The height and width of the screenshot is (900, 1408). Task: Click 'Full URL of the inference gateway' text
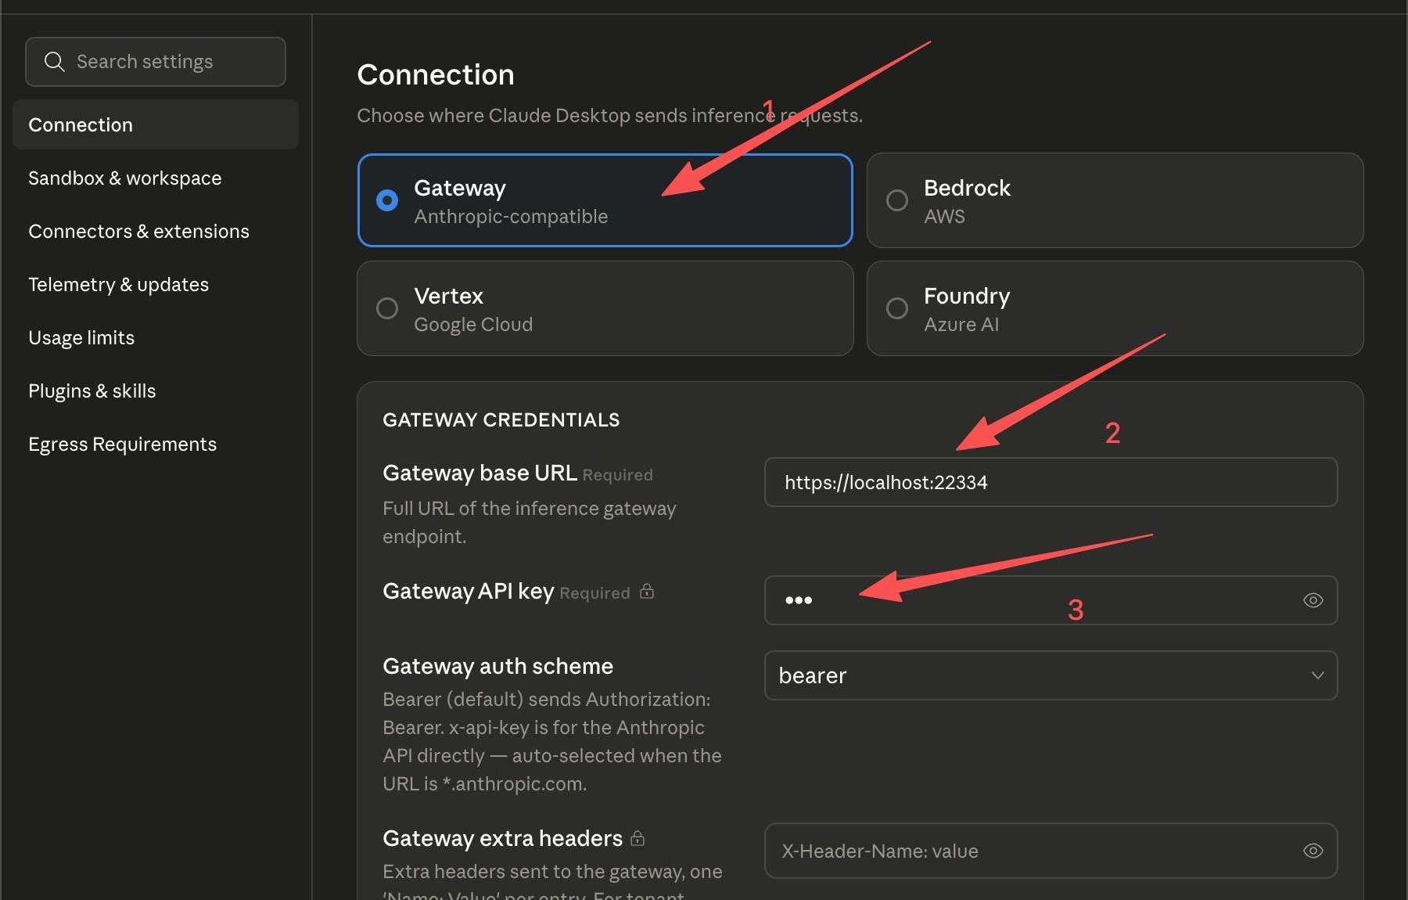coord(529,522)
